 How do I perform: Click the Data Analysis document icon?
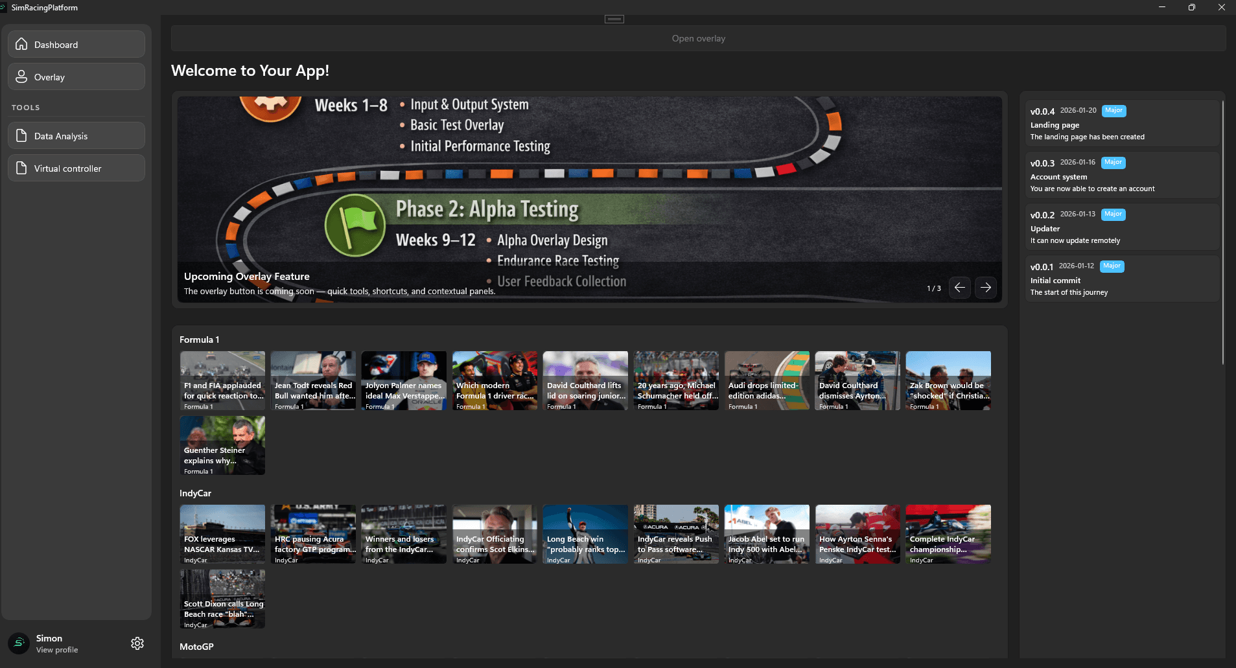[x=21, y=135]
